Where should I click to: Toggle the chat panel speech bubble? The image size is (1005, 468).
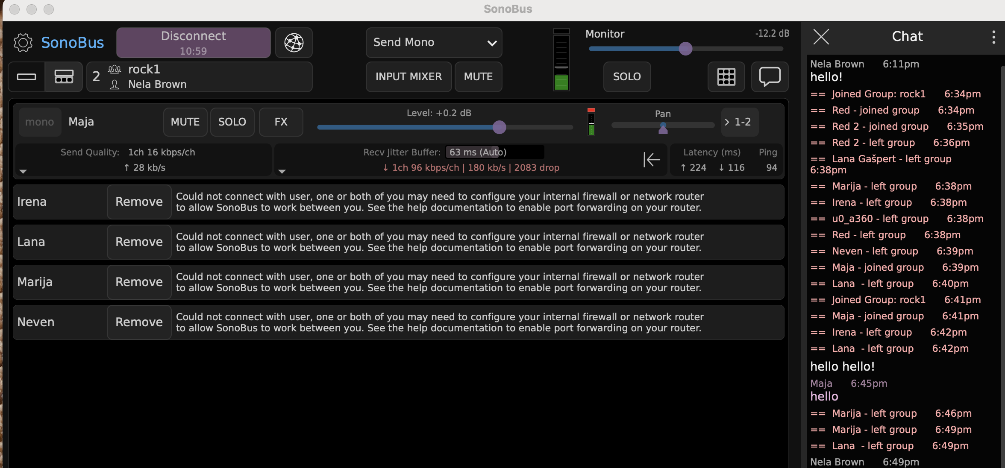tap(770, 77)
